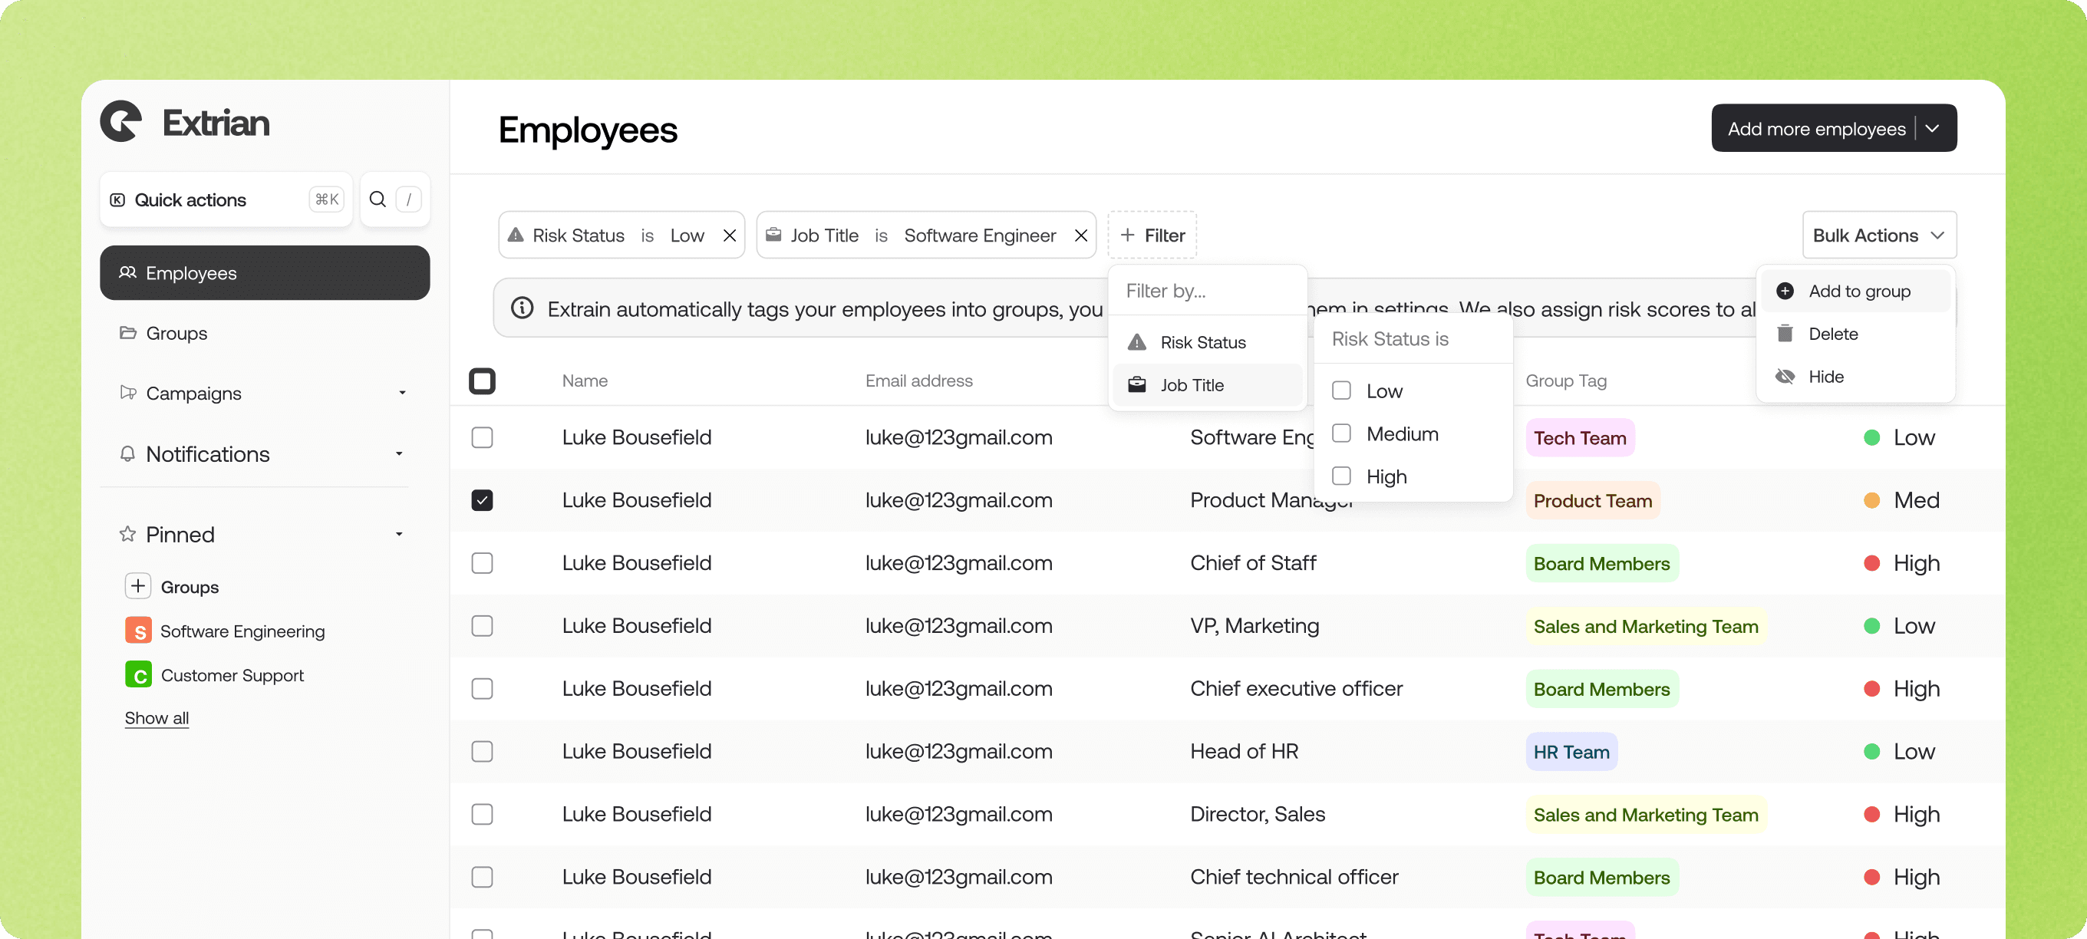Click the Extrian logo icon

pyautogui.click(x=120, y=122)
